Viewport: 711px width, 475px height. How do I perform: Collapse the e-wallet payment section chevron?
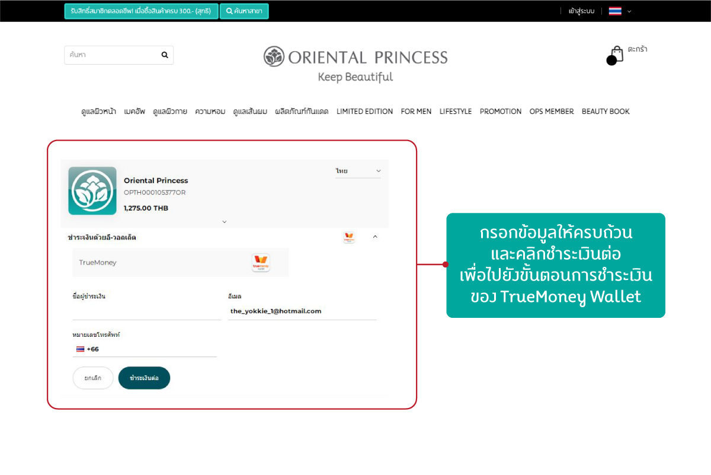coord(375,237)
